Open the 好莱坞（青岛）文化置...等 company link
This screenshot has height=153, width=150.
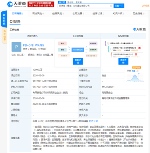coord(41,55)
